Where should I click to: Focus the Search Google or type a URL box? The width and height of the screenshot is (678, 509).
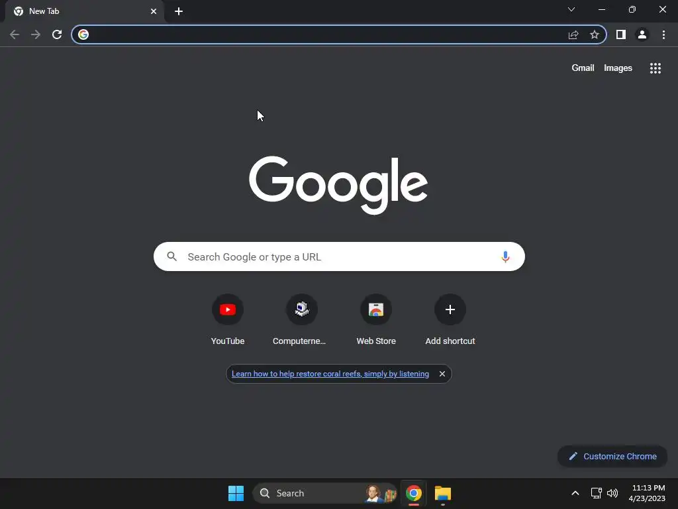[339, 256]
